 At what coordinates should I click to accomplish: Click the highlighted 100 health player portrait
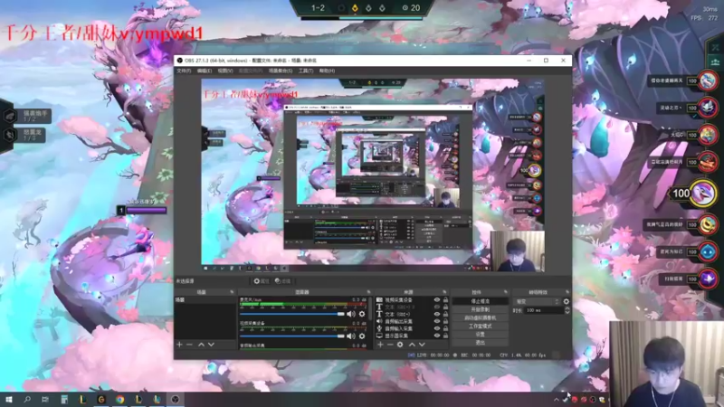click(703, 193)
